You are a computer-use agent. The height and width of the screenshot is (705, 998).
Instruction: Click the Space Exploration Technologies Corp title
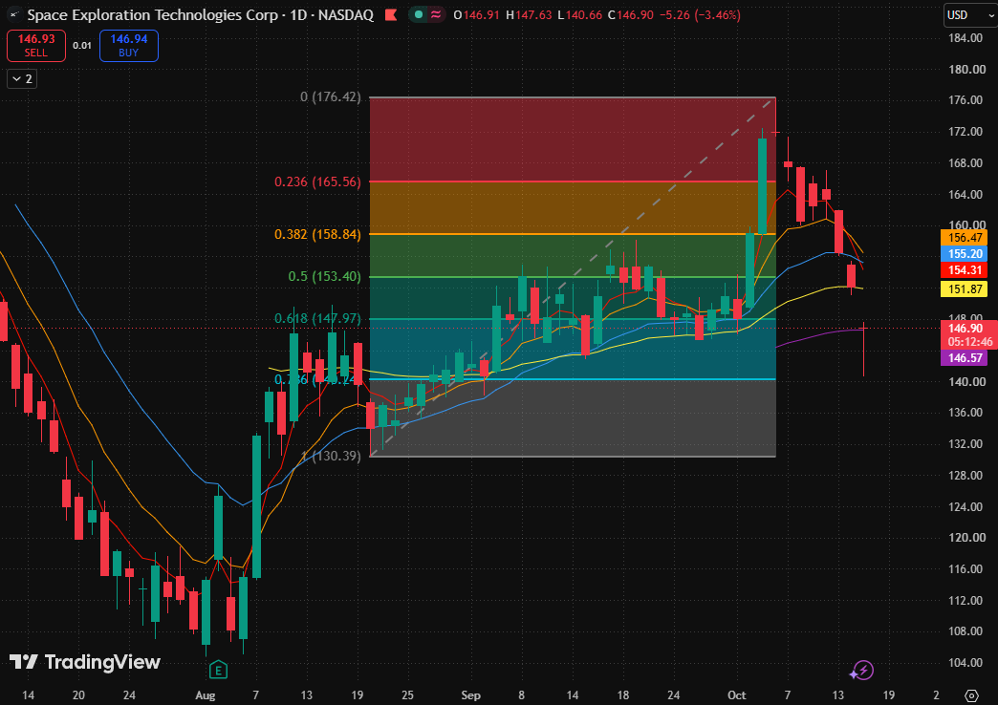(153, 14)
